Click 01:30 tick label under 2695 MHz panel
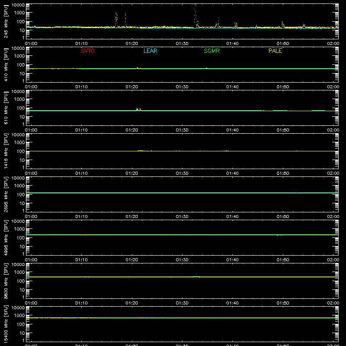346x346 pixels. tap(182, 217)
